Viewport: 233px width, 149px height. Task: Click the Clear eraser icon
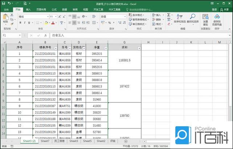[x=169, y=24]
